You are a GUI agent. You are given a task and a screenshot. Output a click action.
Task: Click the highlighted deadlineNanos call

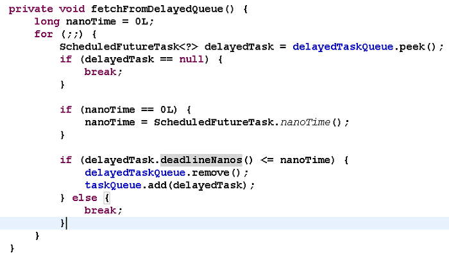pos(201,160)
